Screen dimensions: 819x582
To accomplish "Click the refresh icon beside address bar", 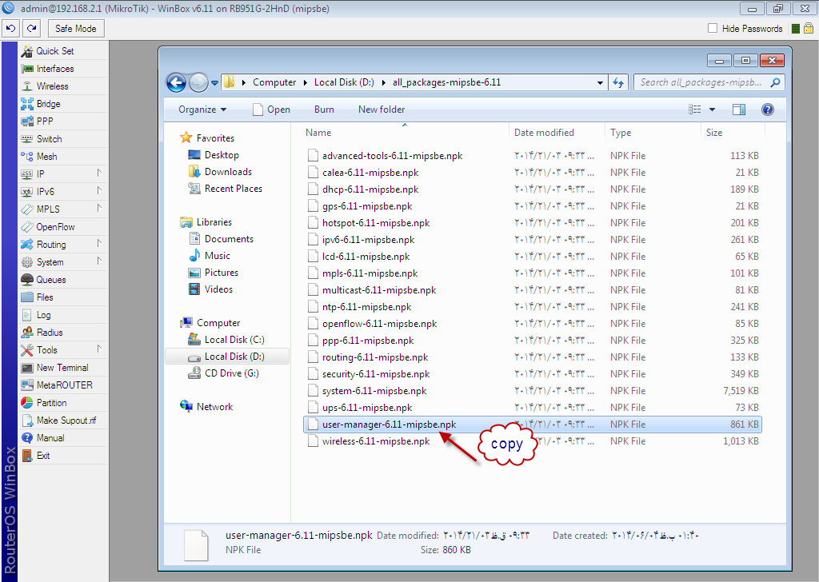I will (618, 82).
